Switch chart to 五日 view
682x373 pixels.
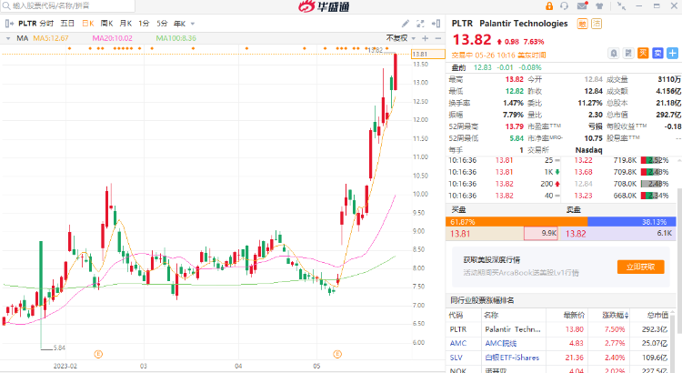67,24
